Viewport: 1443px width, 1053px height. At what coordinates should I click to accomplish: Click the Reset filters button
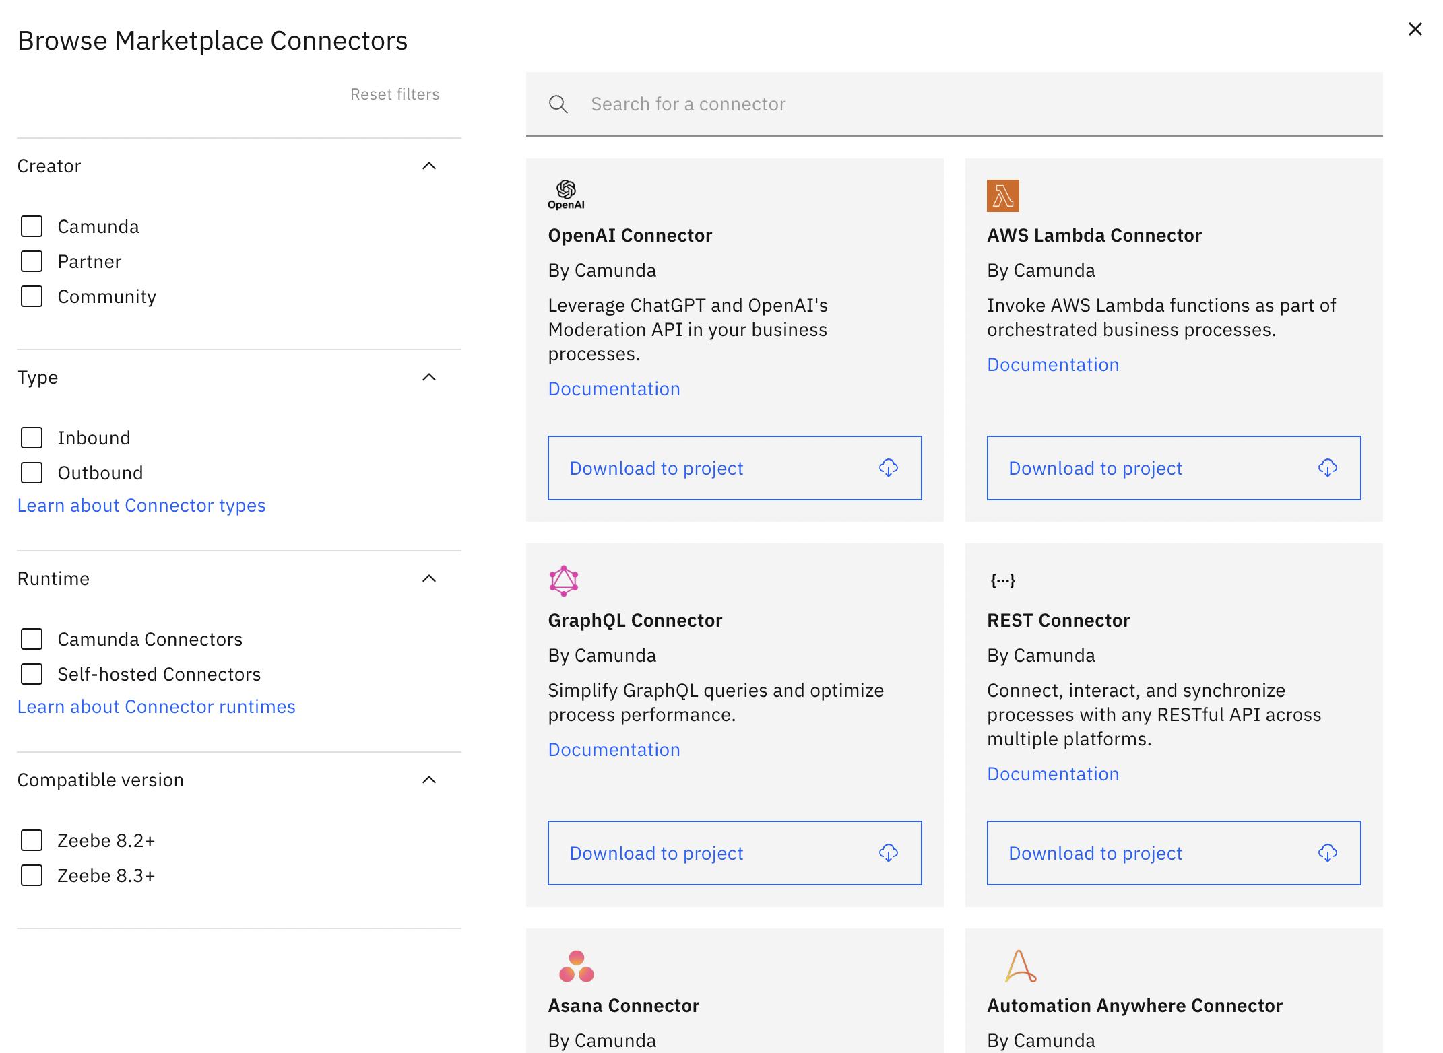pyautogui.click(x=395, y=94)
